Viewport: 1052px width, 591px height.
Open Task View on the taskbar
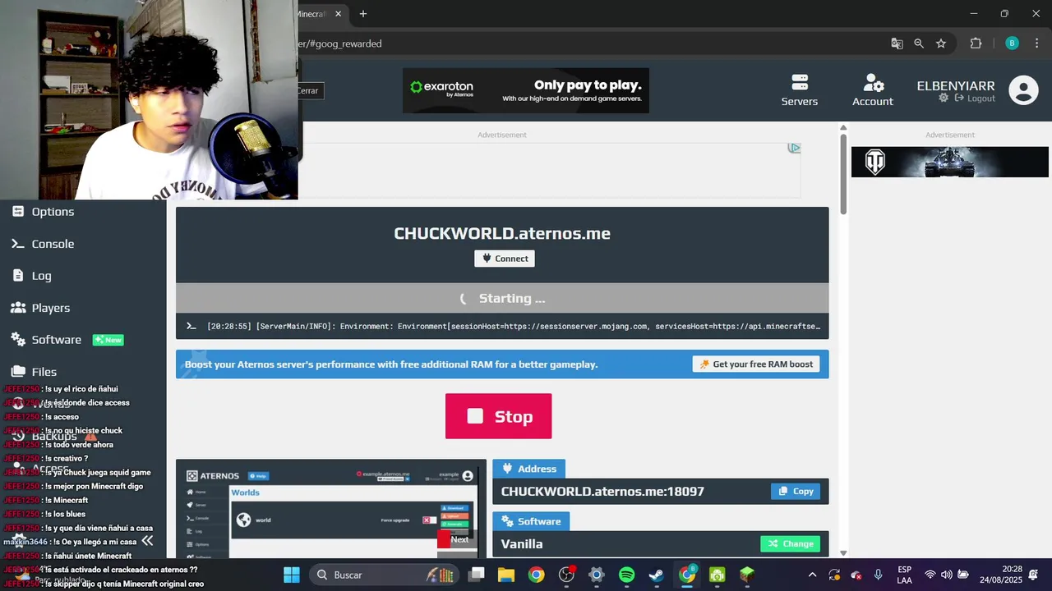pyautogui.click(x=477, y=575)
